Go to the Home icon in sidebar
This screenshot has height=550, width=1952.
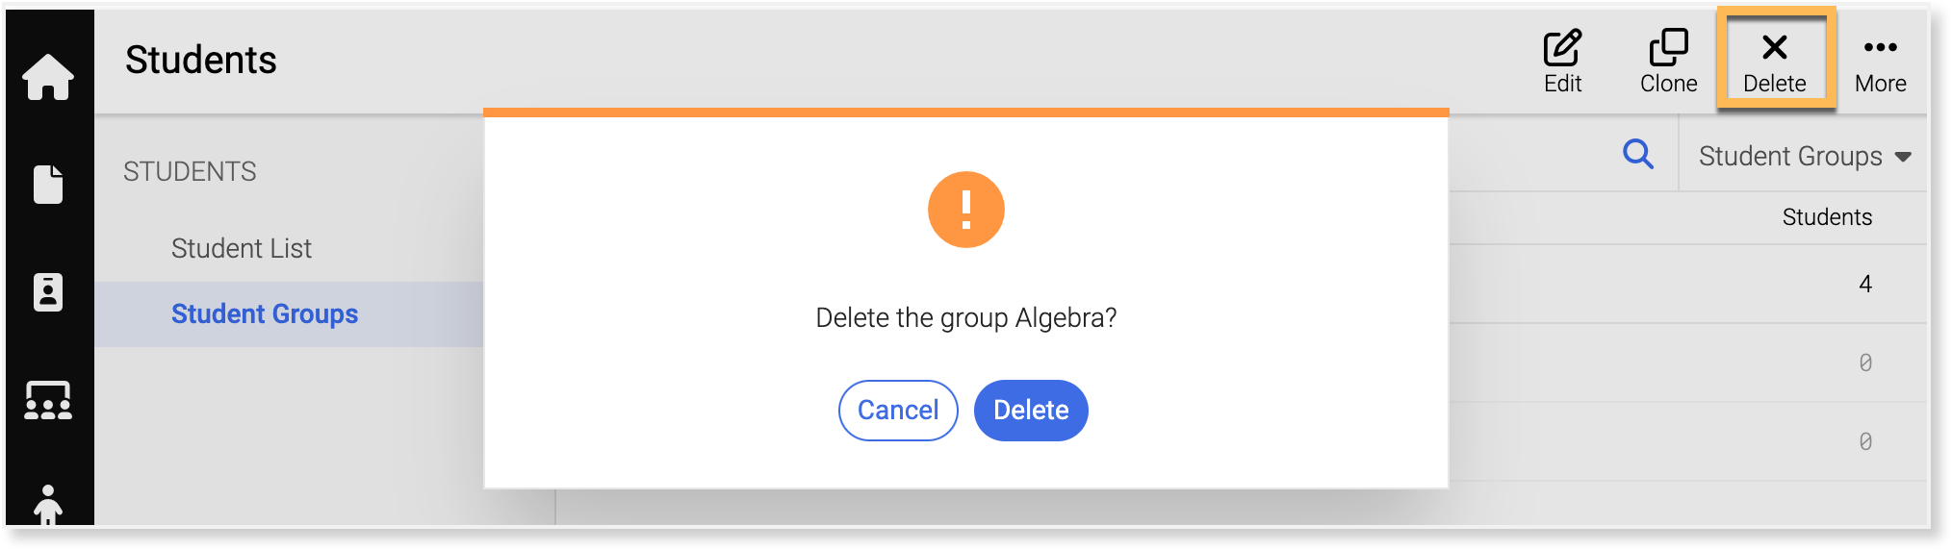point(48,77)
